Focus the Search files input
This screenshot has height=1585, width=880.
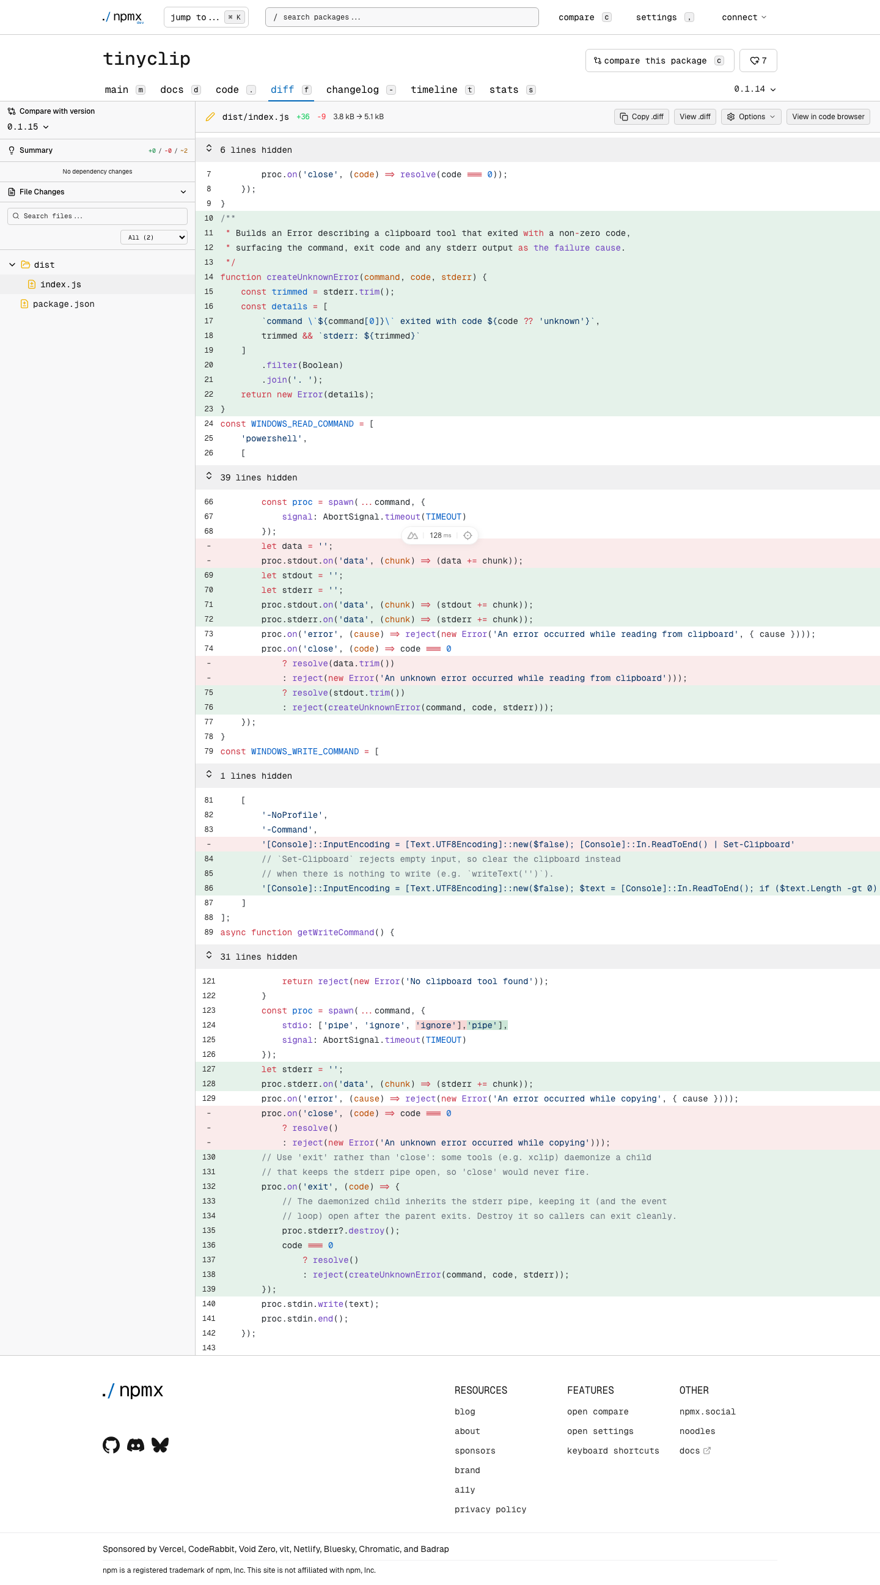97,216
